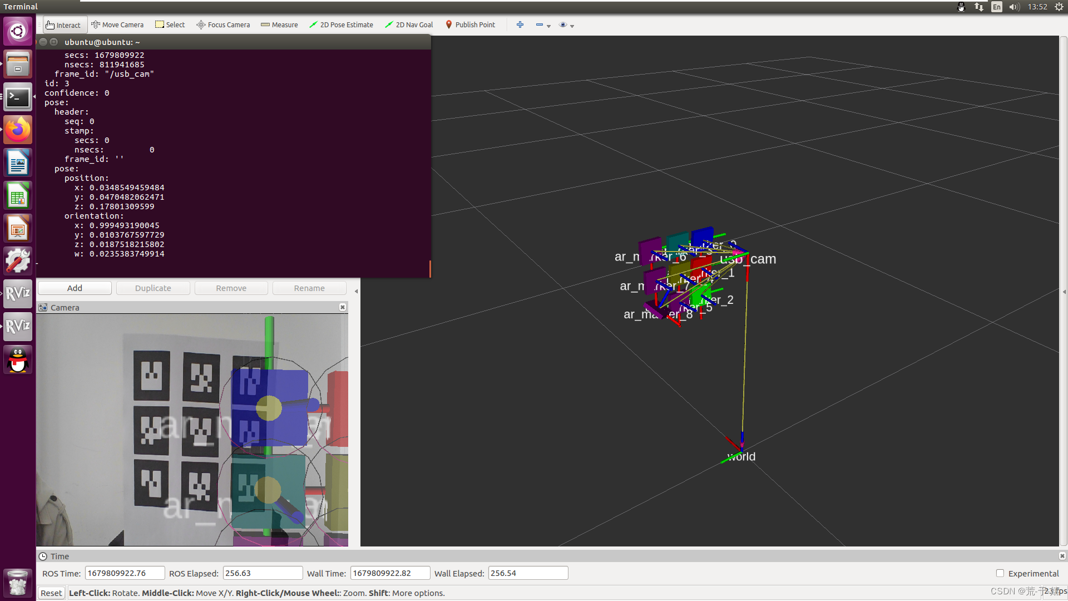The image size is (1068, 601).
Task: Select the Camera tab panel
Action: [x=65, y=307]
